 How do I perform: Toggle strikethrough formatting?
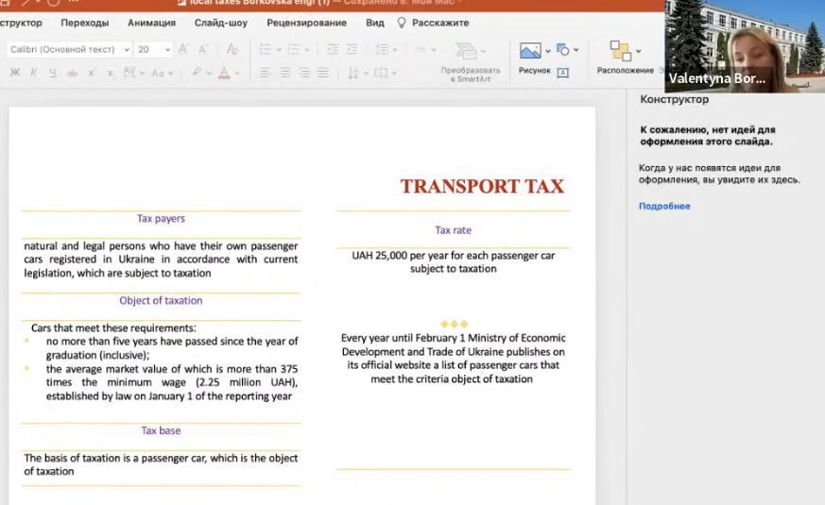tap(72, 73)
